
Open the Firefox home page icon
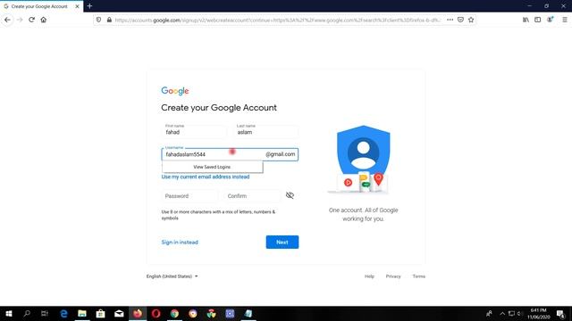44,20
